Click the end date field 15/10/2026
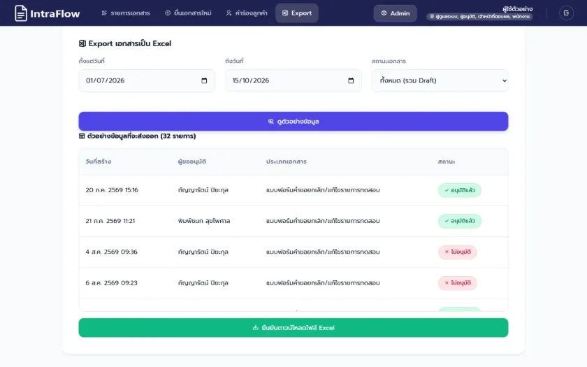This screenshot has width=587, height=367. (x=293, y=80)
